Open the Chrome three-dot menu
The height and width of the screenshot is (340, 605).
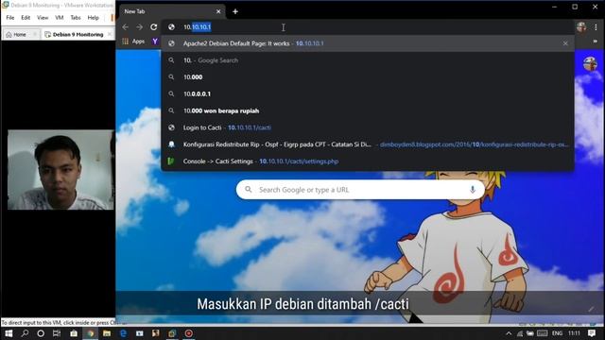596,27
